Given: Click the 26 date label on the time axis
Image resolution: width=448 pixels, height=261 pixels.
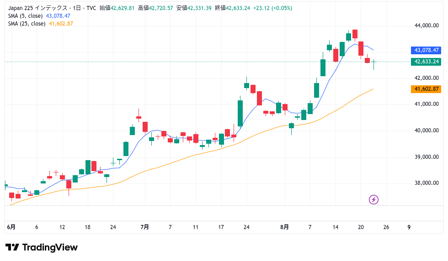Looking at the screenshot, I should point(386,227).
